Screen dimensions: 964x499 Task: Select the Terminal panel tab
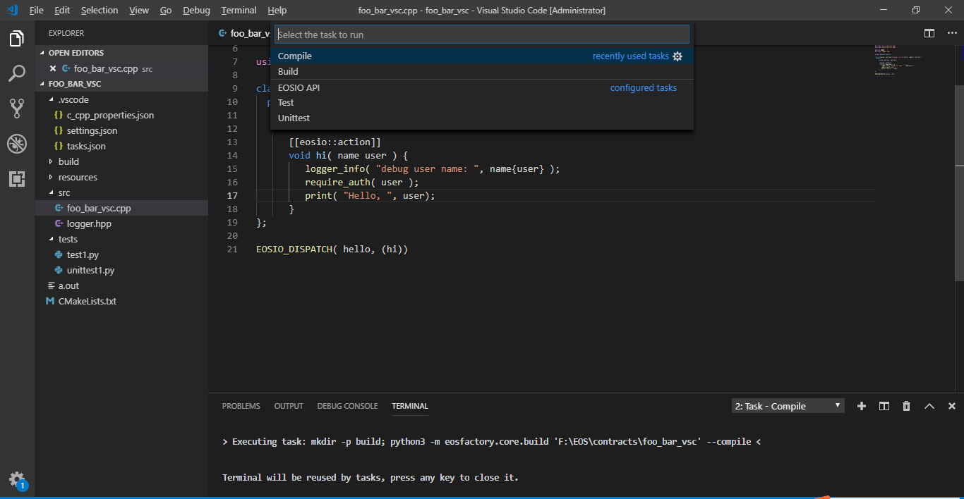410,406
